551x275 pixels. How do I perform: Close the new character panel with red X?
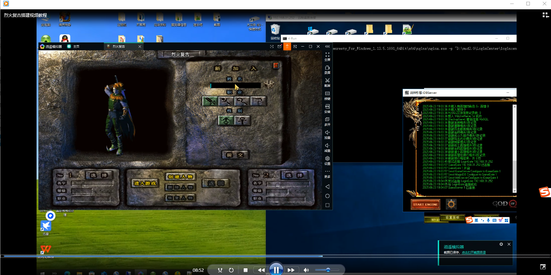pyautogui.click(x=276, y=66)
